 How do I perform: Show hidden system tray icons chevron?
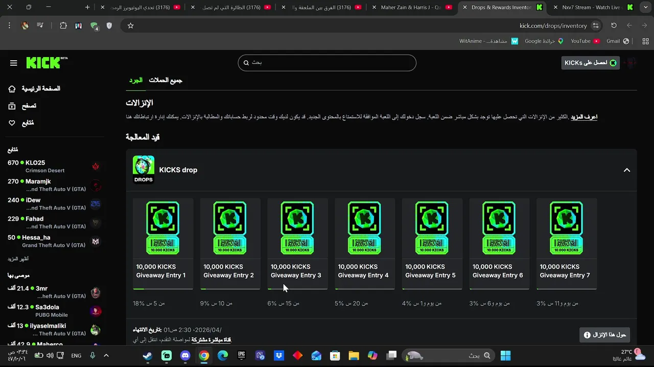point(106,355)
